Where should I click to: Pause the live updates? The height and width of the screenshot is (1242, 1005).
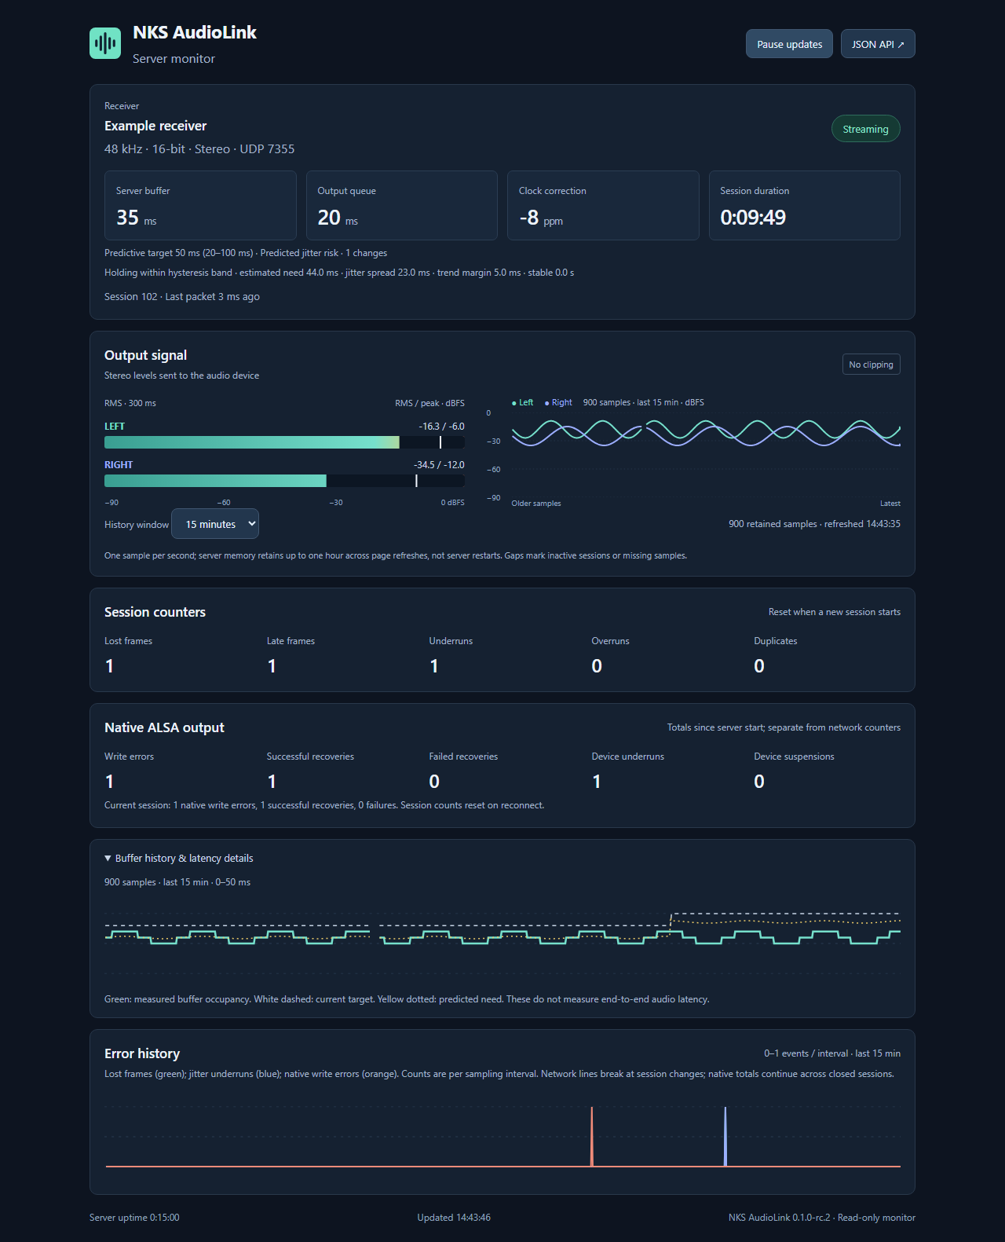point(789,44)
